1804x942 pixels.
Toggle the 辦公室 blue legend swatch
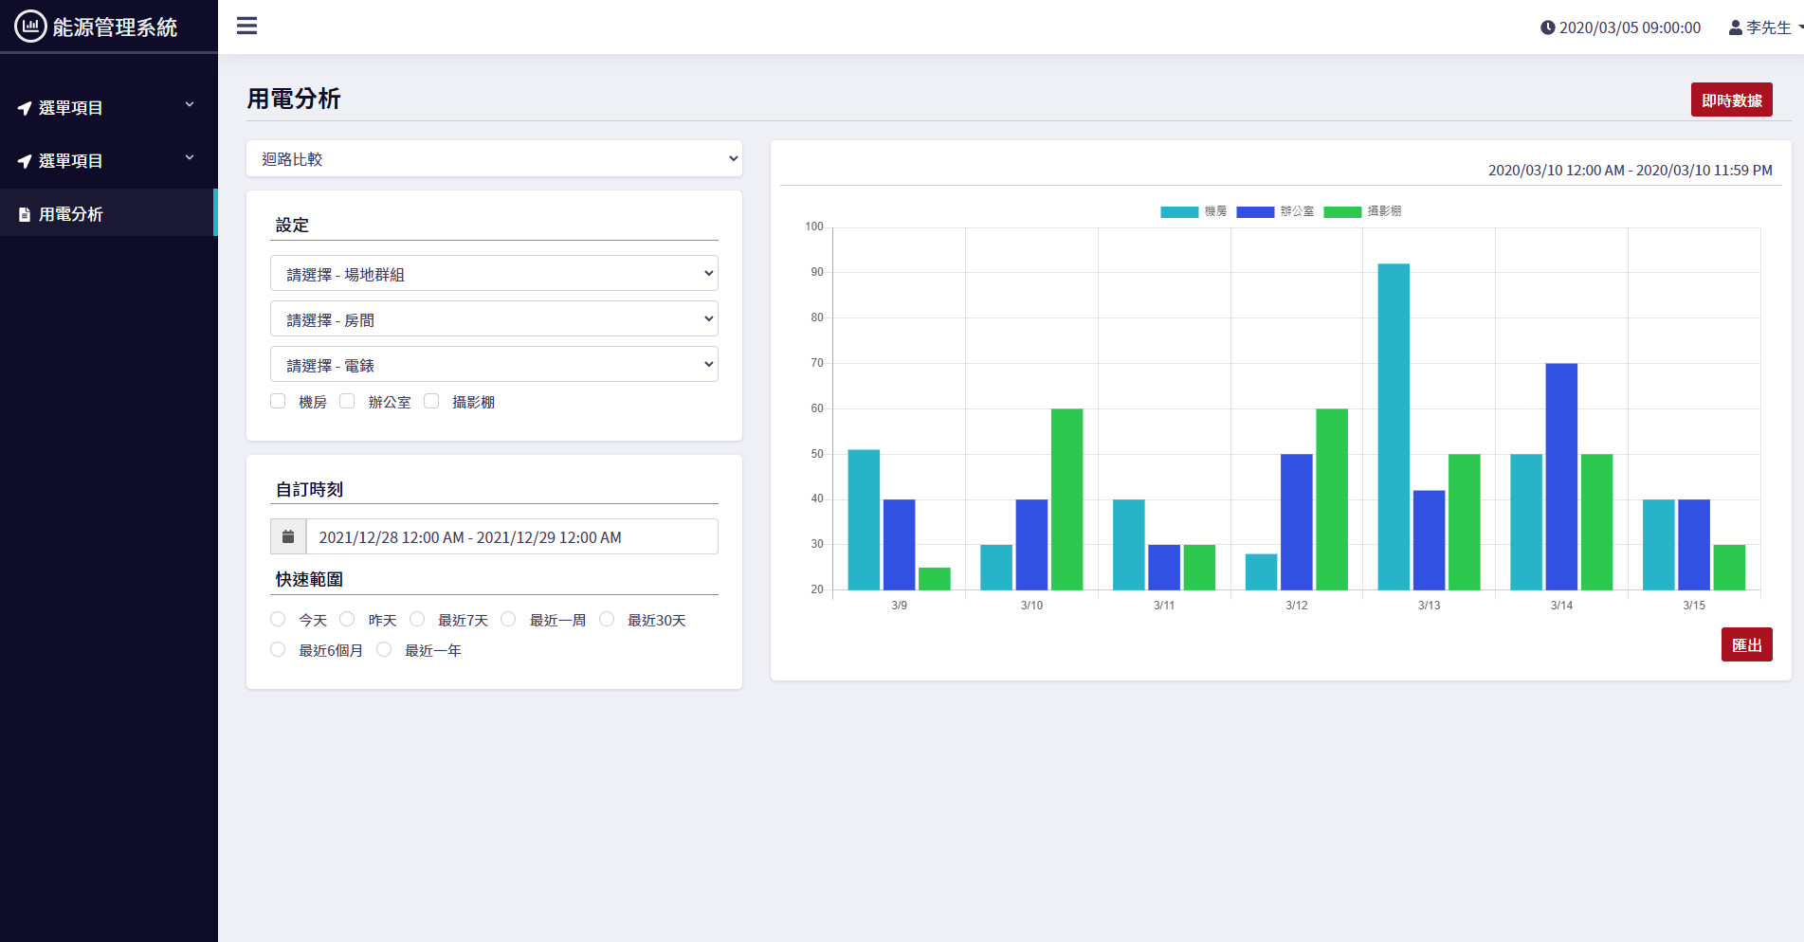[x=1255, y=212]
